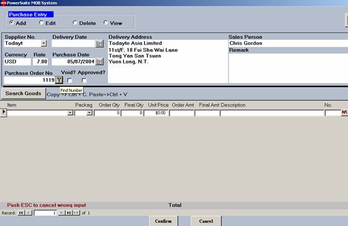Click the Total label
This screenshot has height=226, width=348.
pos(175,205)
